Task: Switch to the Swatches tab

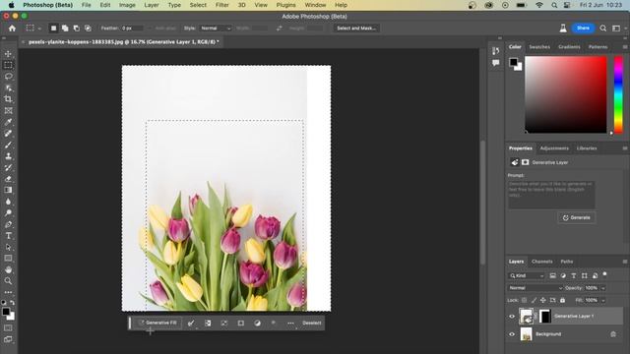Action: (539, 47)
